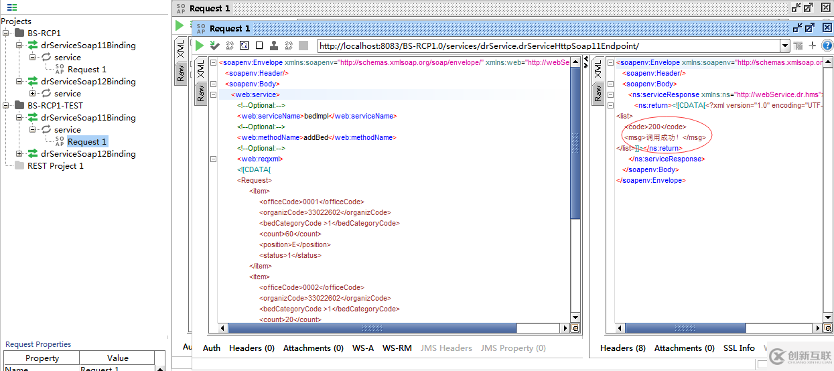This screenshot has height=371, width=834.
Task: Expand service under BS-RCP1 drServiceSoap12Binding
Action: [32, 93]
